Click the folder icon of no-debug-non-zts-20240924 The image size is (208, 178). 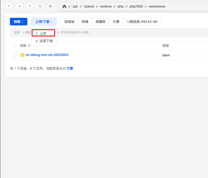(22, 55)
